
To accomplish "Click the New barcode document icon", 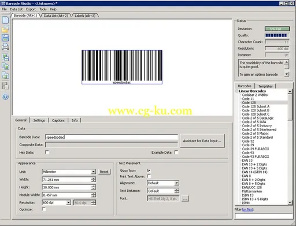I will [x=5, y=20].
